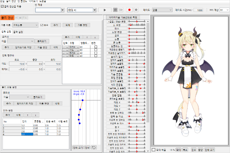Switch to the 씬 블렌드 tab
This screenshot has width=230, height=153.
tap(21, 18)
